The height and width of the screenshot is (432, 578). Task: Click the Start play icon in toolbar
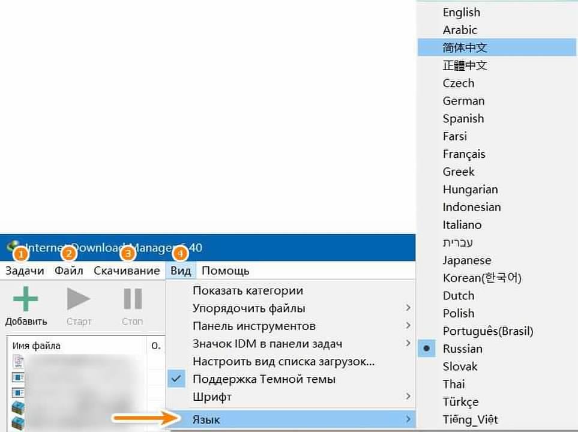click(79, 299)
